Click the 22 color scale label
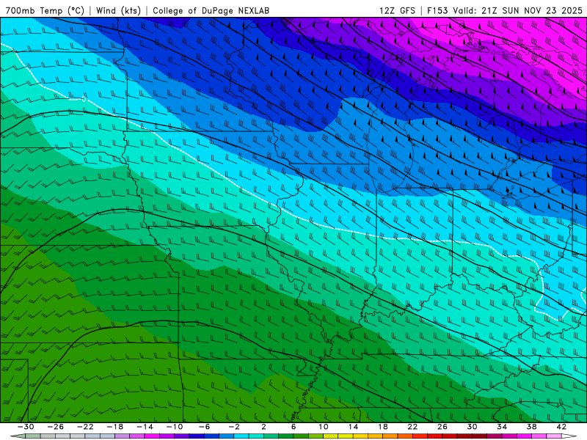 click(x=412, y=427)
